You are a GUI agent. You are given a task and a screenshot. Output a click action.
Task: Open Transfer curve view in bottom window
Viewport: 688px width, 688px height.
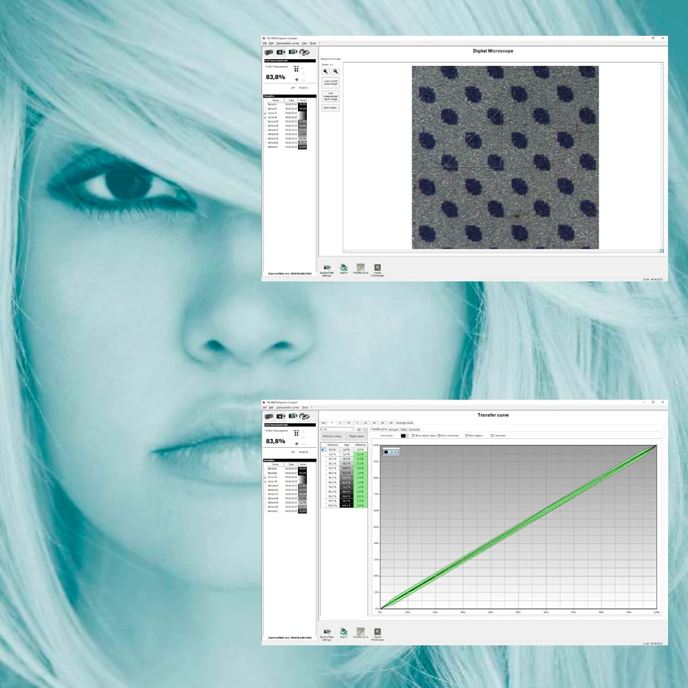(x=360, y=633)
